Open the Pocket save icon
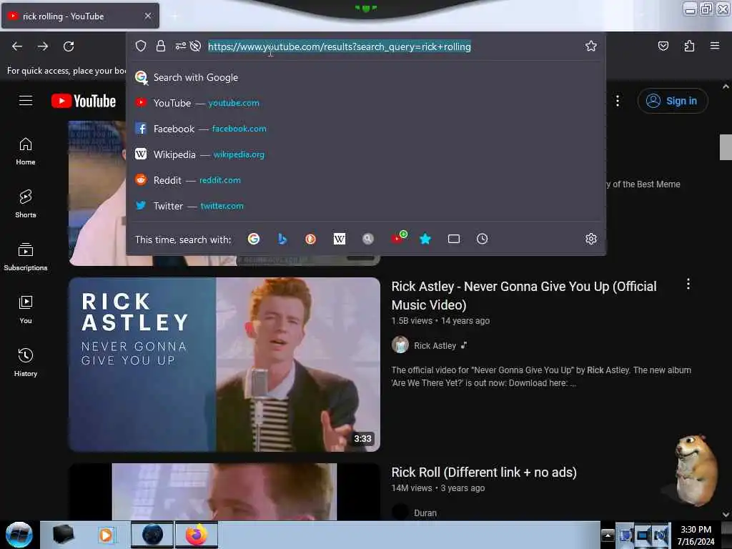 pos(663,46)
